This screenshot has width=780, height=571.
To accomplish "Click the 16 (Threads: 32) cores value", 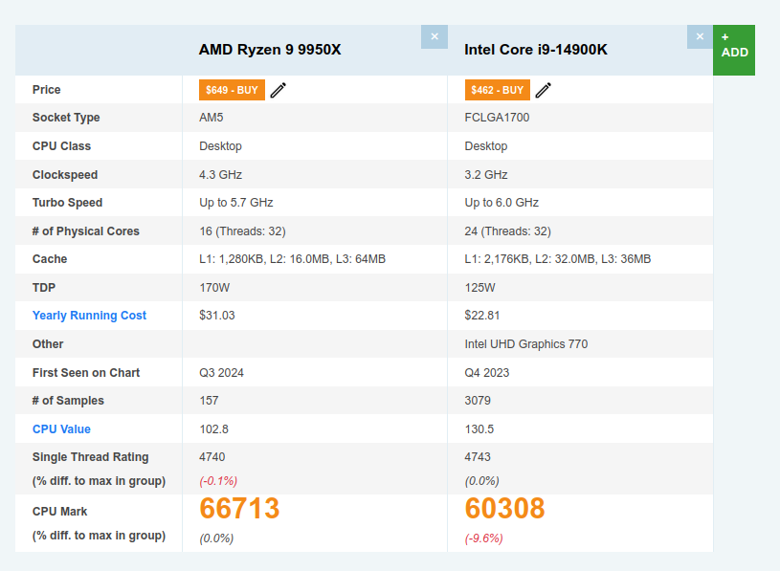I will click(243, 231).
